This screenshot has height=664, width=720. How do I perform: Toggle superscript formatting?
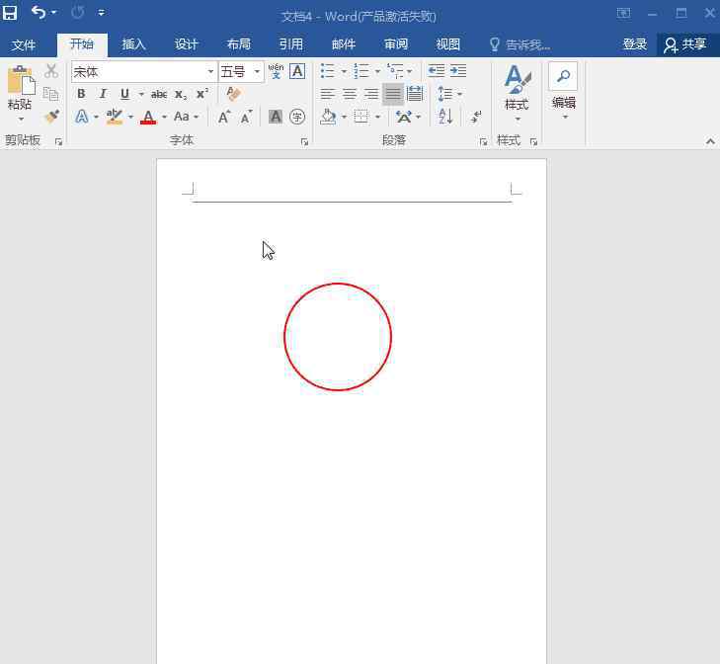[202, 94]
